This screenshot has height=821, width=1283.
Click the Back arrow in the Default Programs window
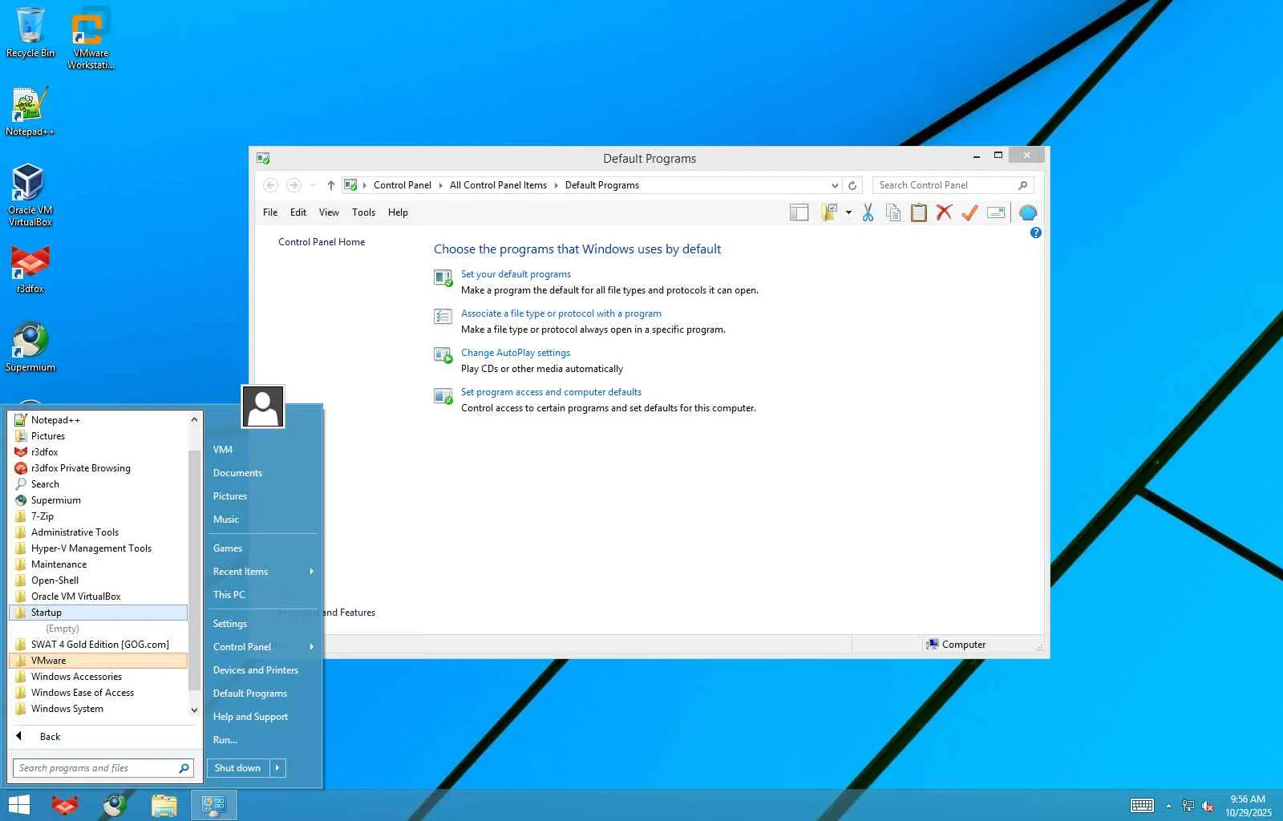[x=271, y=185]
